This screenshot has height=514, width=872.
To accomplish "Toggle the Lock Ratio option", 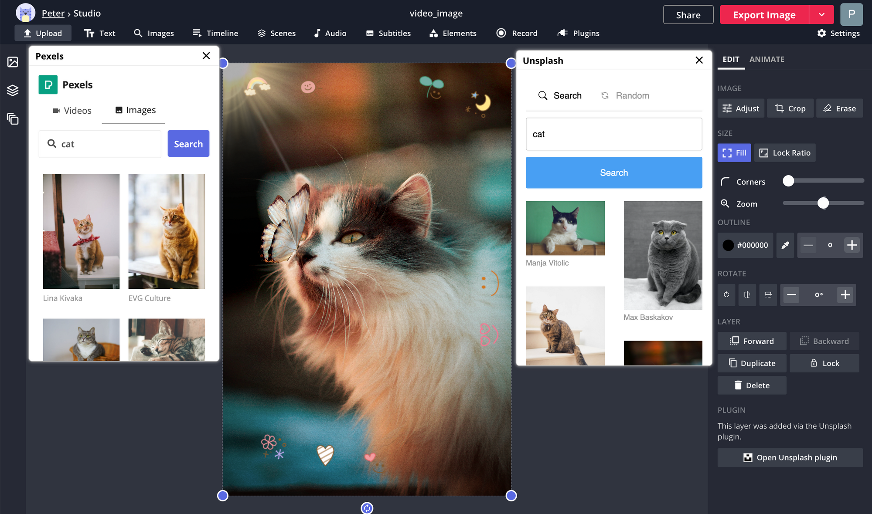I will 785,153.
